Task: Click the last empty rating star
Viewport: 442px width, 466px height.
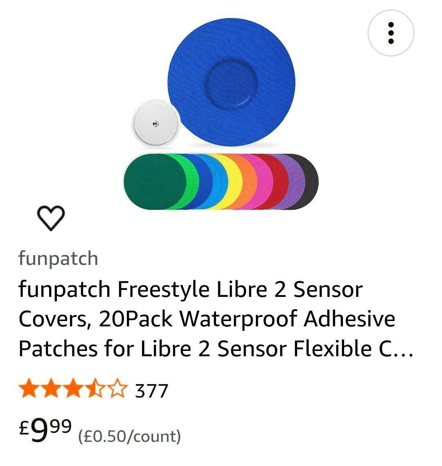Action: point(117,388)
